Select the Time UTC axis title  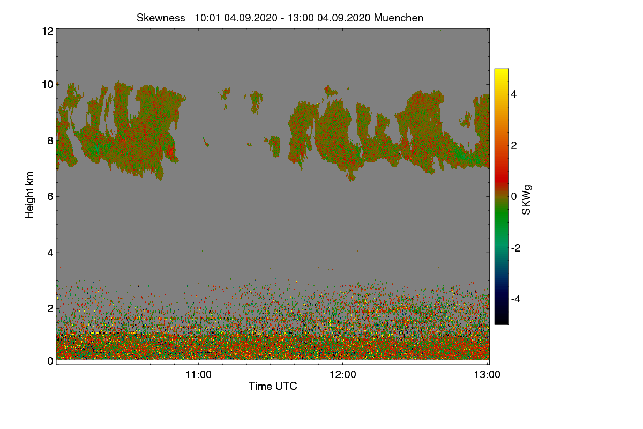[x=273, y=386]
